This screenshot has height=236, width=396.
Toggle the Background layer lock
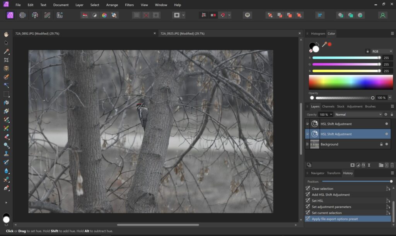[381, 144]
